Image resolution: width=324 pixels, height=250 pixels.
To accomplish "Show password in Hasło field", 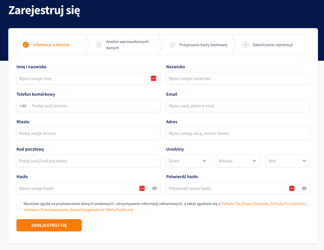I will pyautogui.click(x=154, y=188).
